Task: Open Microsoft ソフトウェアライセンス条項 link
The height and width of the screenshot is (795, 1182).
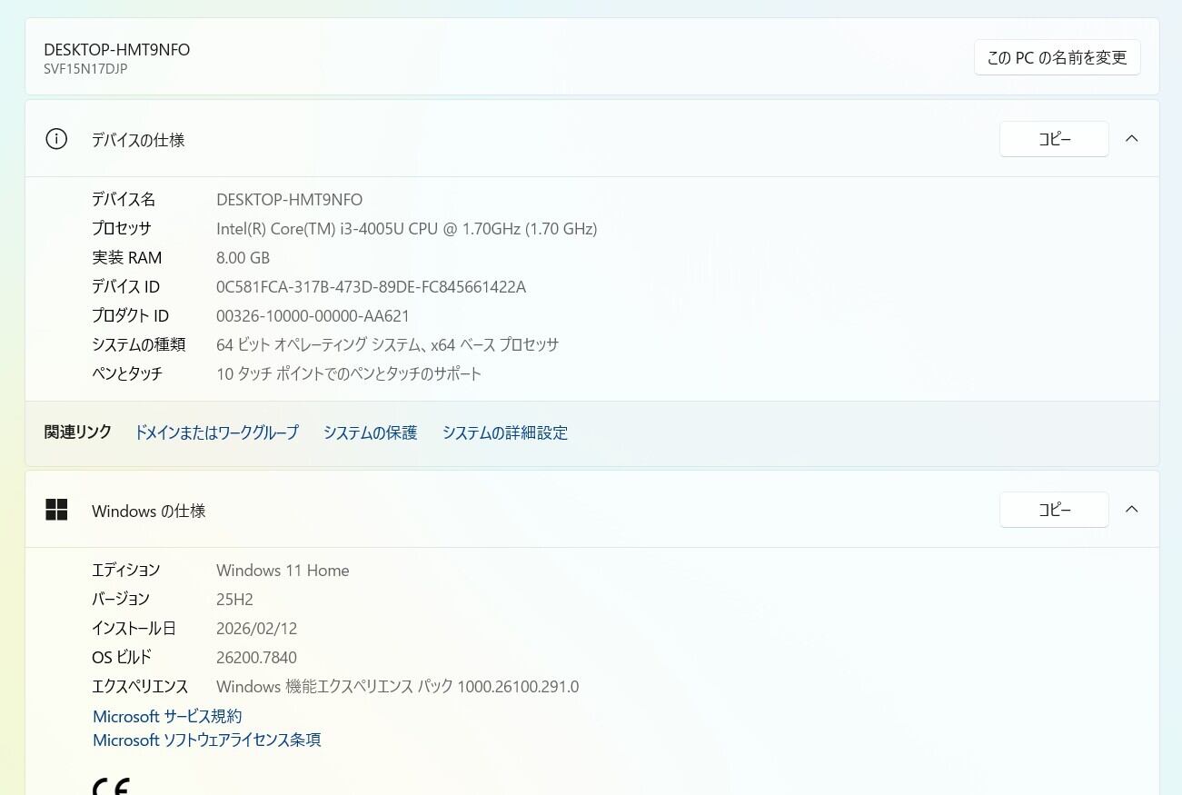Action: [206, 740]
